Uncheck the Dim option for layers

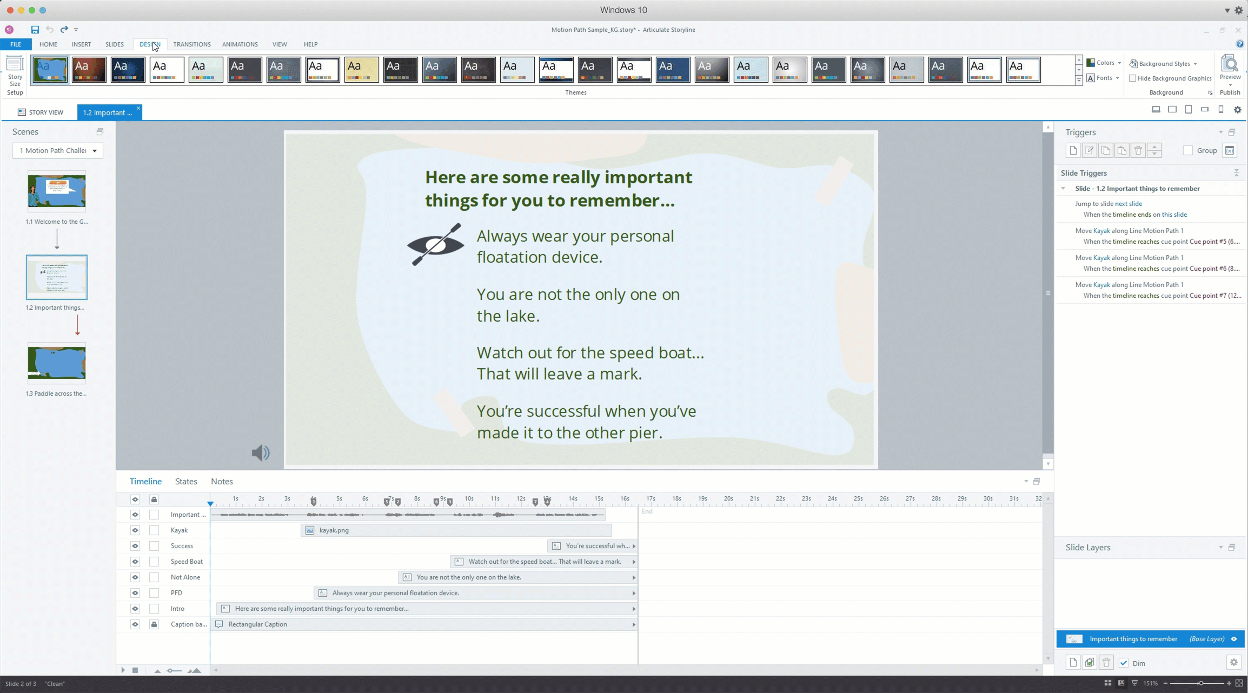click(1124, 663)
